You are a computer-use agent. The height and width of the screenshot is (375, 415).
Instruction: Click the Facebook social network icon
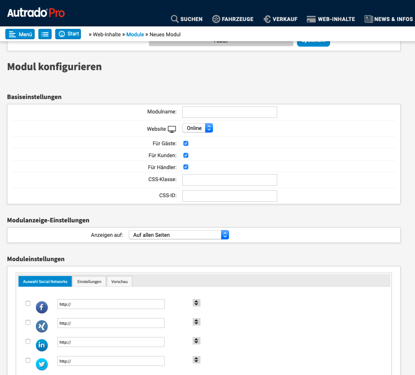click(x=42, y=307)
